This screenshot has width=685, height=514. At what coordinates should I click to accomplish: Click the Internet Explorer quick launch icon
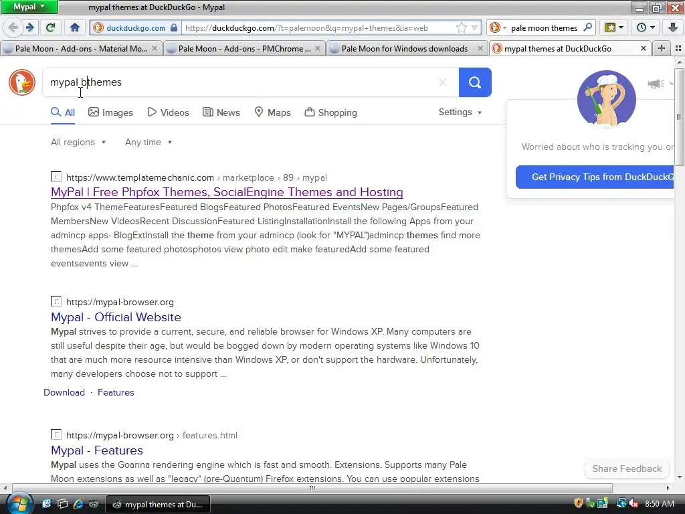click(79, 504)
